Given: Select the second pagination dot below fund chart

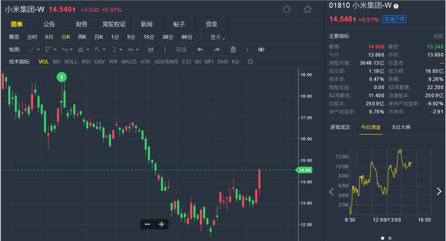Looking at the screenshot, I should [x=390, y=238].
